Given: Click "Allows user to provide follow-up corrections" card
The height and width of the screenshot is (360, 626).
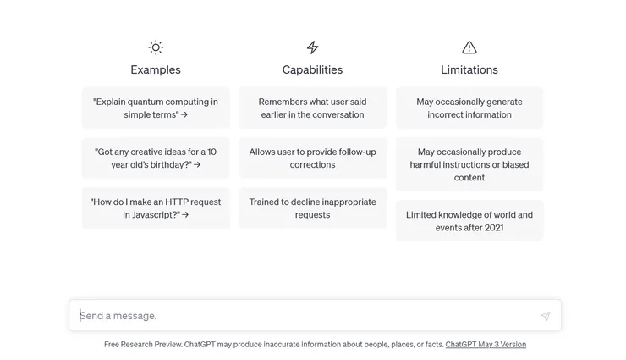Looking at the screenshot, I should pyautogui.click(x=313, y=158).
